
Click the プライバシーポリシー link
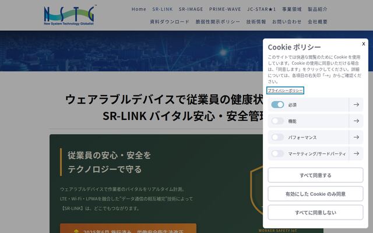(285, 90)
